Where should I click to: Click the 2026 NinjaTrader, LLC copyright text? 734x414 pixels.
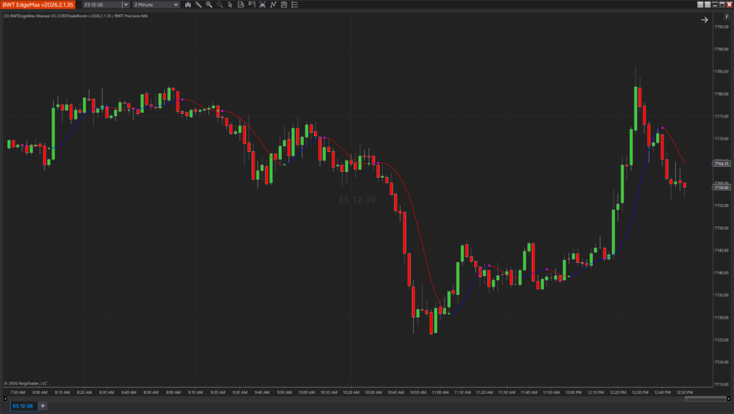26,383
